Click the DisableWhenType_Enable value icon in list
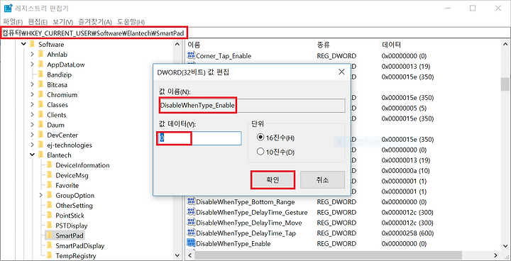511x261 pixels. pyautogui.click(x=191, y=243)
